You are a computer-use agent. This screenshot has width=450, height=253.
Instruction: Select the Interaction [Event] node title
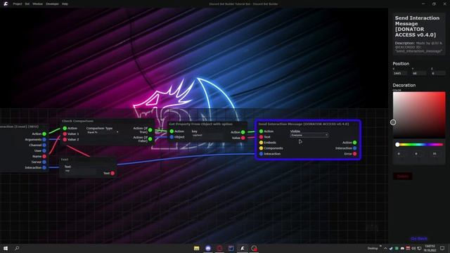(x=19, y=126)
